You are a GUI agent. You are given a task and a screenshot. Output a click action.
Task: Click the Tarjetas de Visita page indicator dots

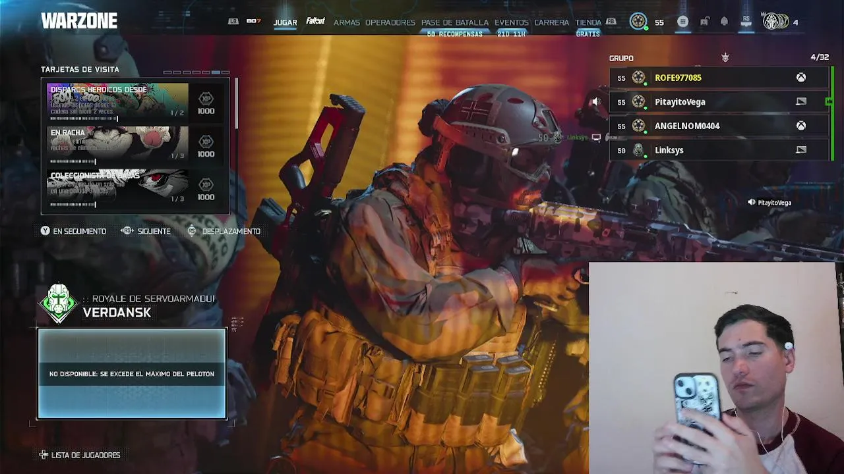(196, 72)
